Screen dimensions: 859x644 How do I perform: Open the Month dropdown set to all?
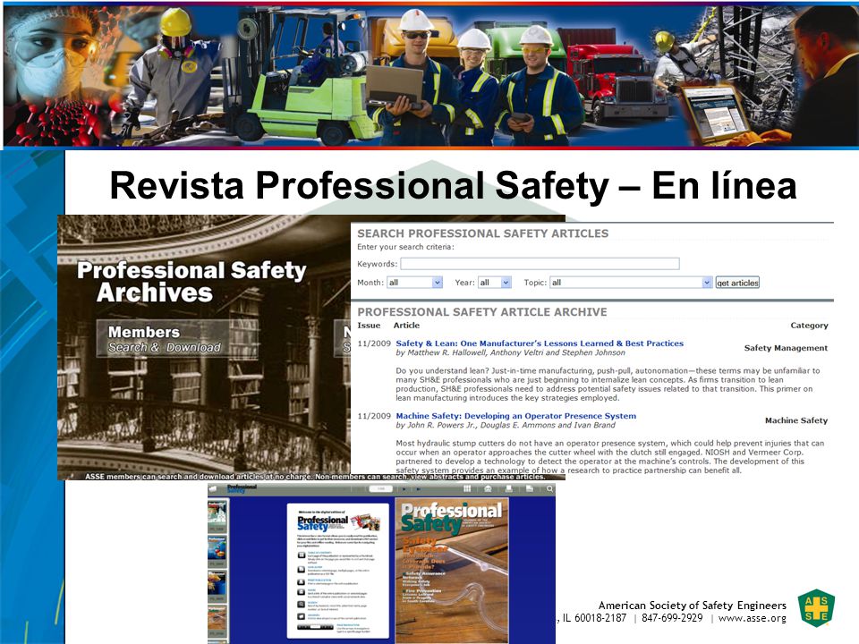(414, 283)
